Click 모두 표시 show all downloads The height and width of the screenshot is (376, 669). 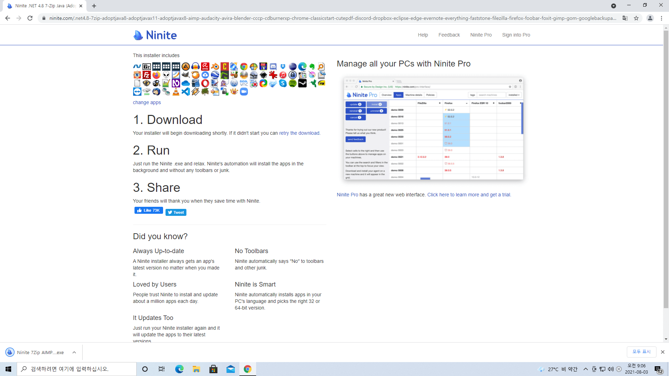pos(641,352)
